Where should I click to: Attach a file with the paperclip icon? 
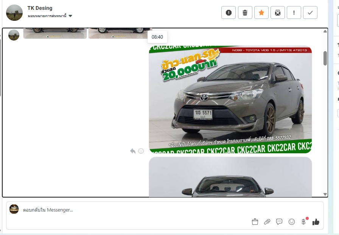coord(267,222)
